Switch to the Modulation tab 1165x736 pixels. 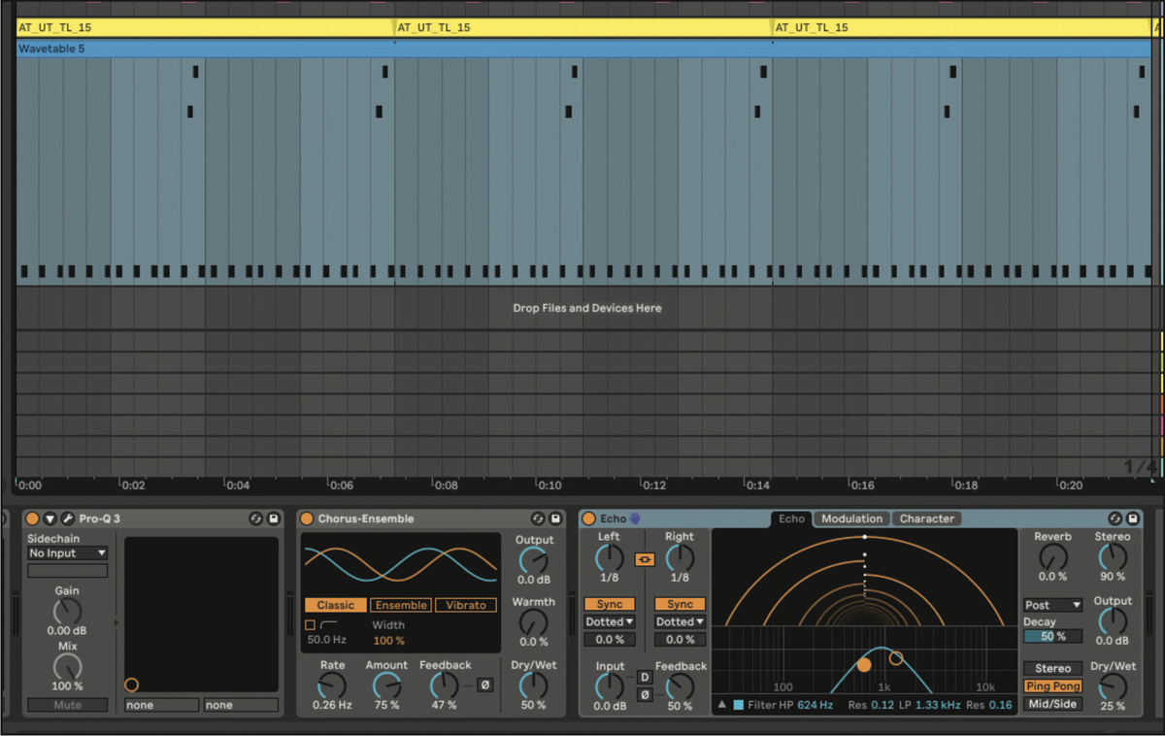(851, 519)
